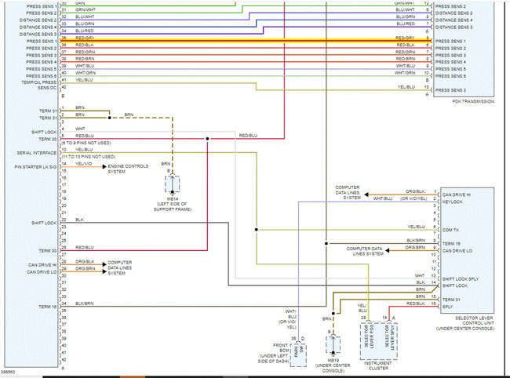Click RED/BLK wire label at selector lever pin 16
Viewport: 510px width, 378px height.
click(x=415, y=303)
